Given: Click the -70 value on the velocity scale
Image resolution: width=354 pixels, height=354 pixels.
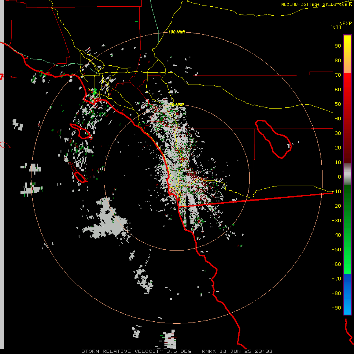Looking at the screenshot, I should click(x=336, y=279).
